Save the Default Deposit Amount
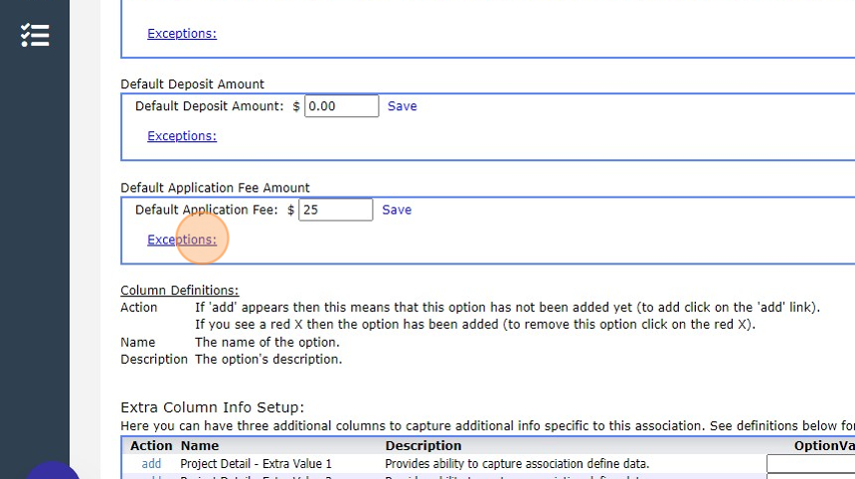This screenshot has width=855, height=479. click(402, 105)
